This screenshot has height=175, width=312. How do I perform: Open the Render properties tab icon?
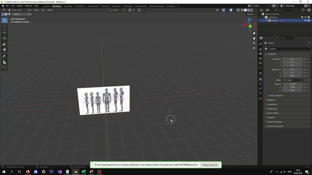260,49
